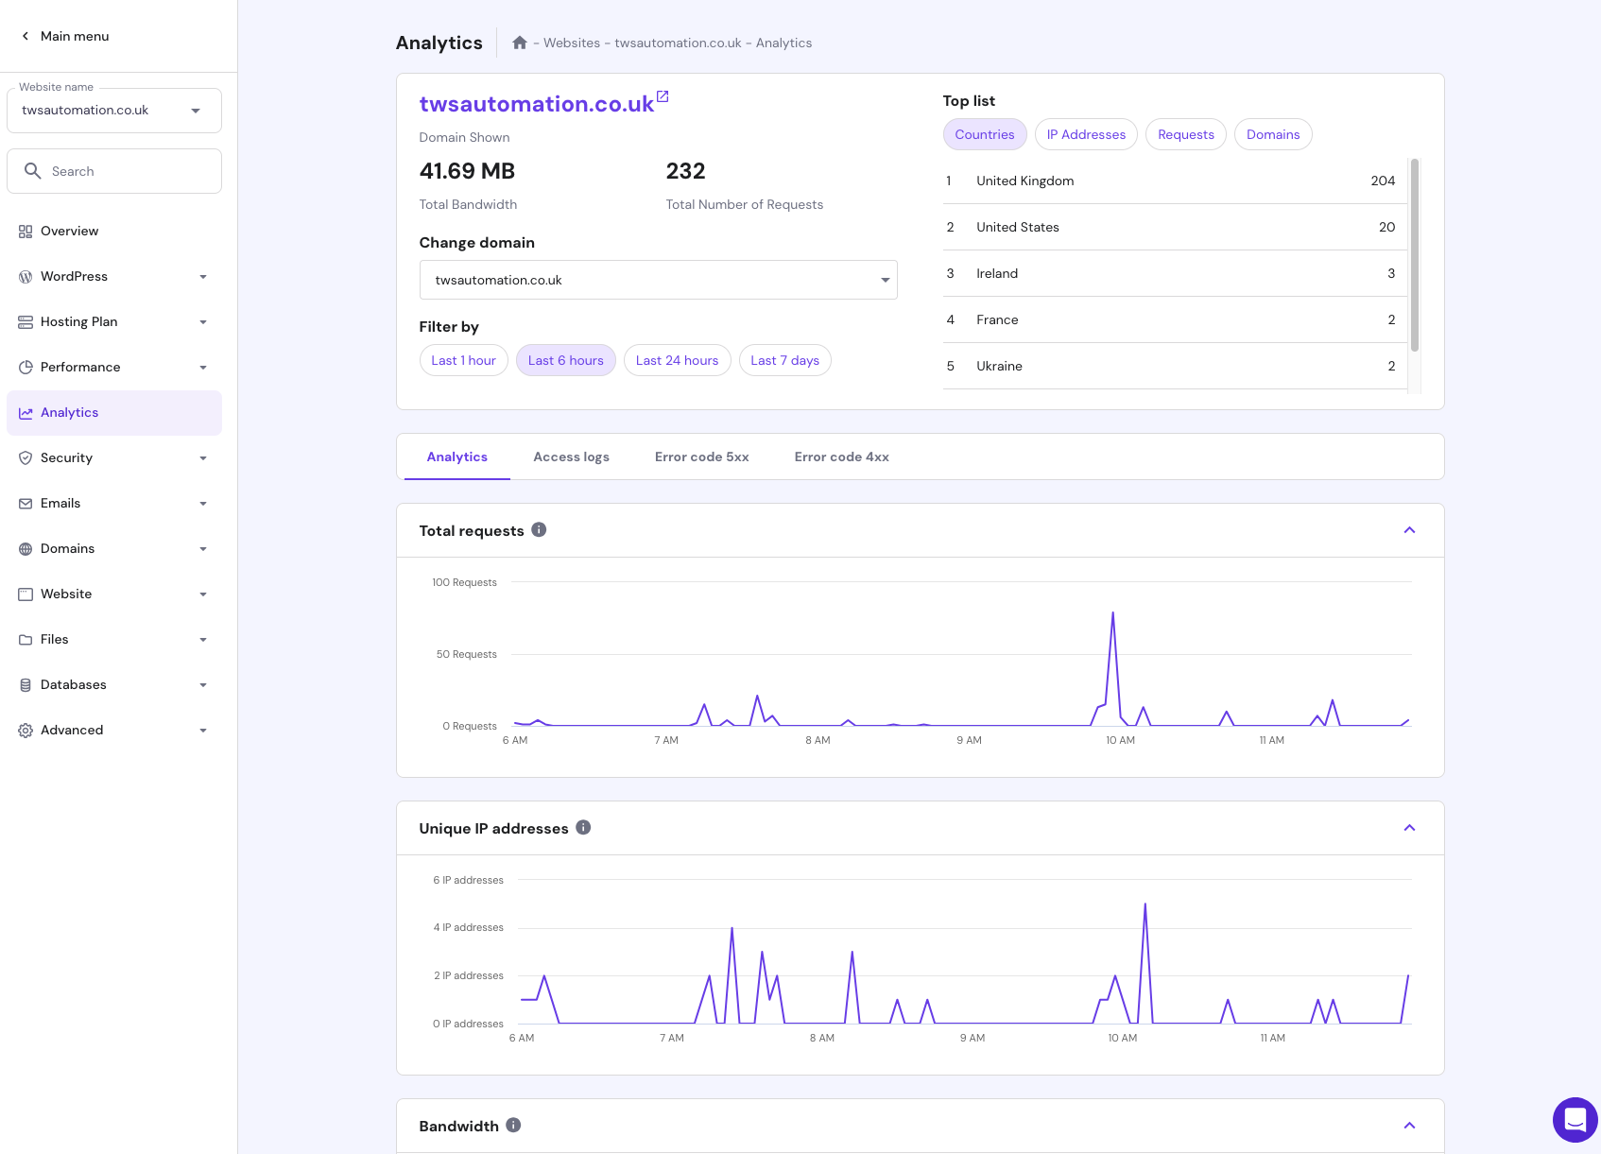
Task: Filter by Last 7 days
Action: coord(785,360)
